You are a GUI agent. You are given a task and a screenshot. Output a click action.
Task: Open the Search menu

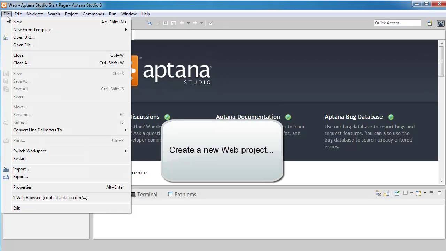(54, 14)
